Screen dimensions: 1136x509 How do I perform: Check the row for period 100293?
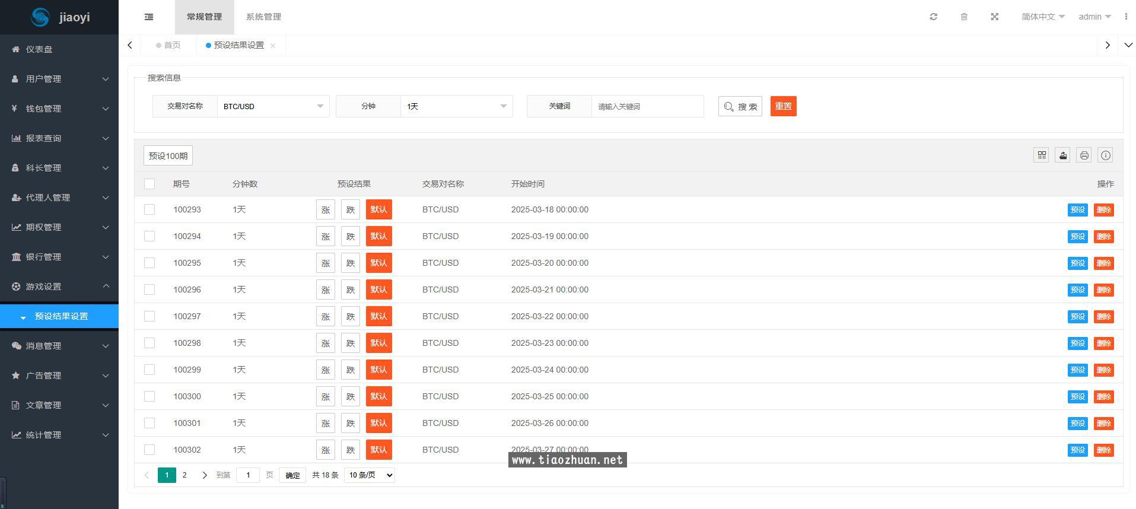(149, 209)
